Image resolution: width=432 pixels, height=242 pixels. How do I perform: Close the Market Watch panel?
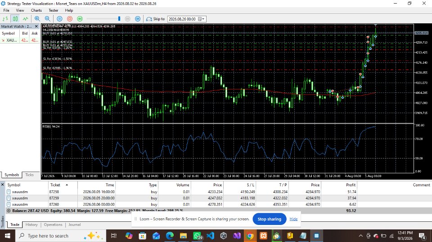(x=36, y=26)
